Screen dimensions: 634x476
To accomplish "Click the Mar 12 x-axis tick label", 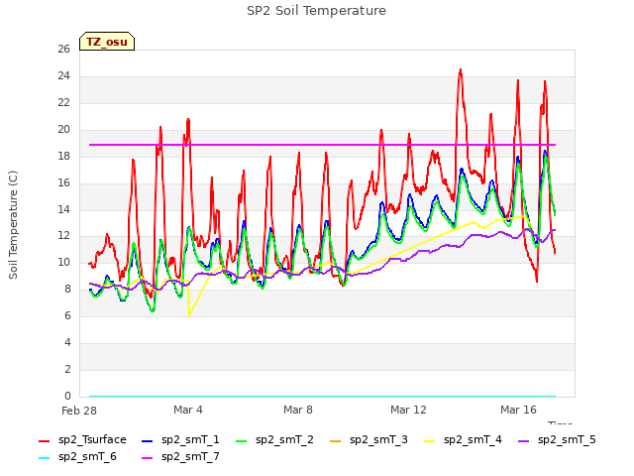I will coord(408,410).
